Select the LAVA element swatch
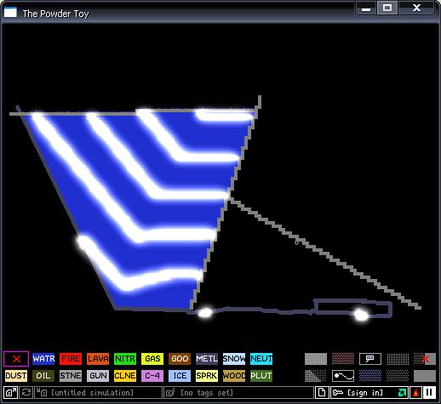 click(x=98, y=359)
